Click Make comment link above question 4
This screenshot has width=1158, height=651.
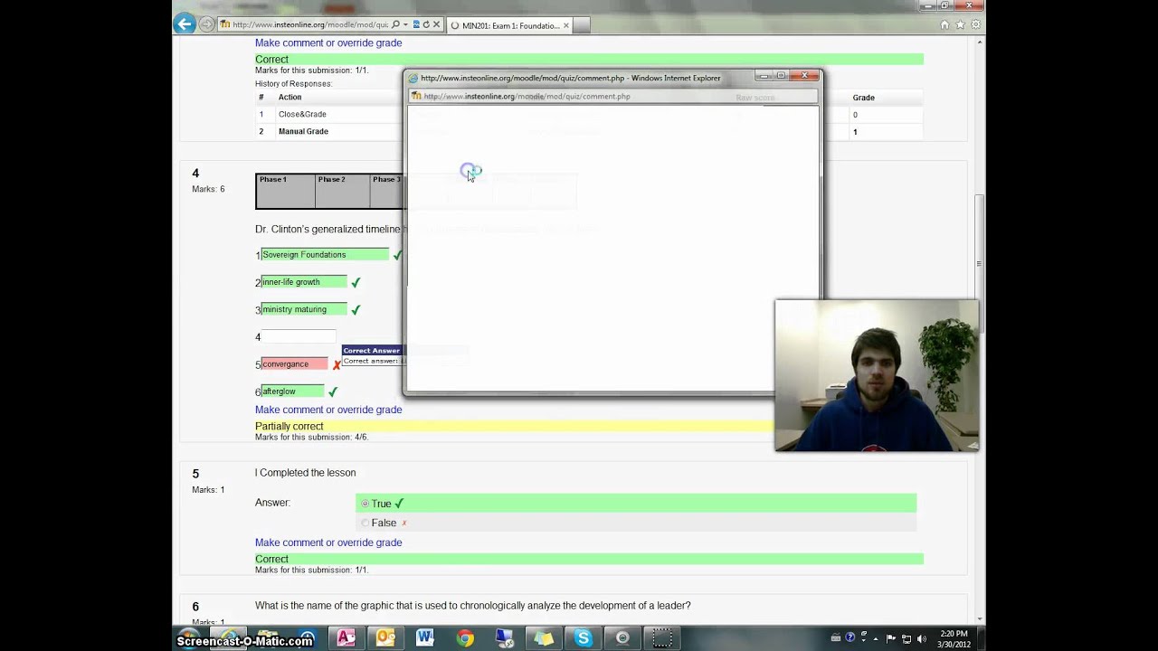[328, 42]
